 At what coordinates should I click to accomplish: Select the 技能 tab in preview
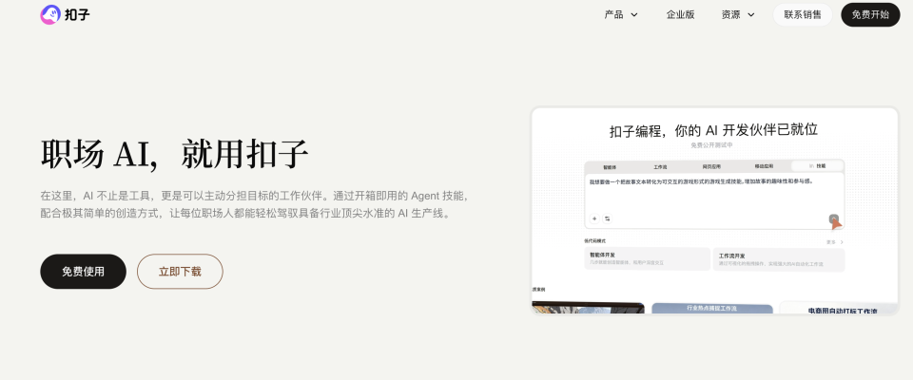coord(817,166)
